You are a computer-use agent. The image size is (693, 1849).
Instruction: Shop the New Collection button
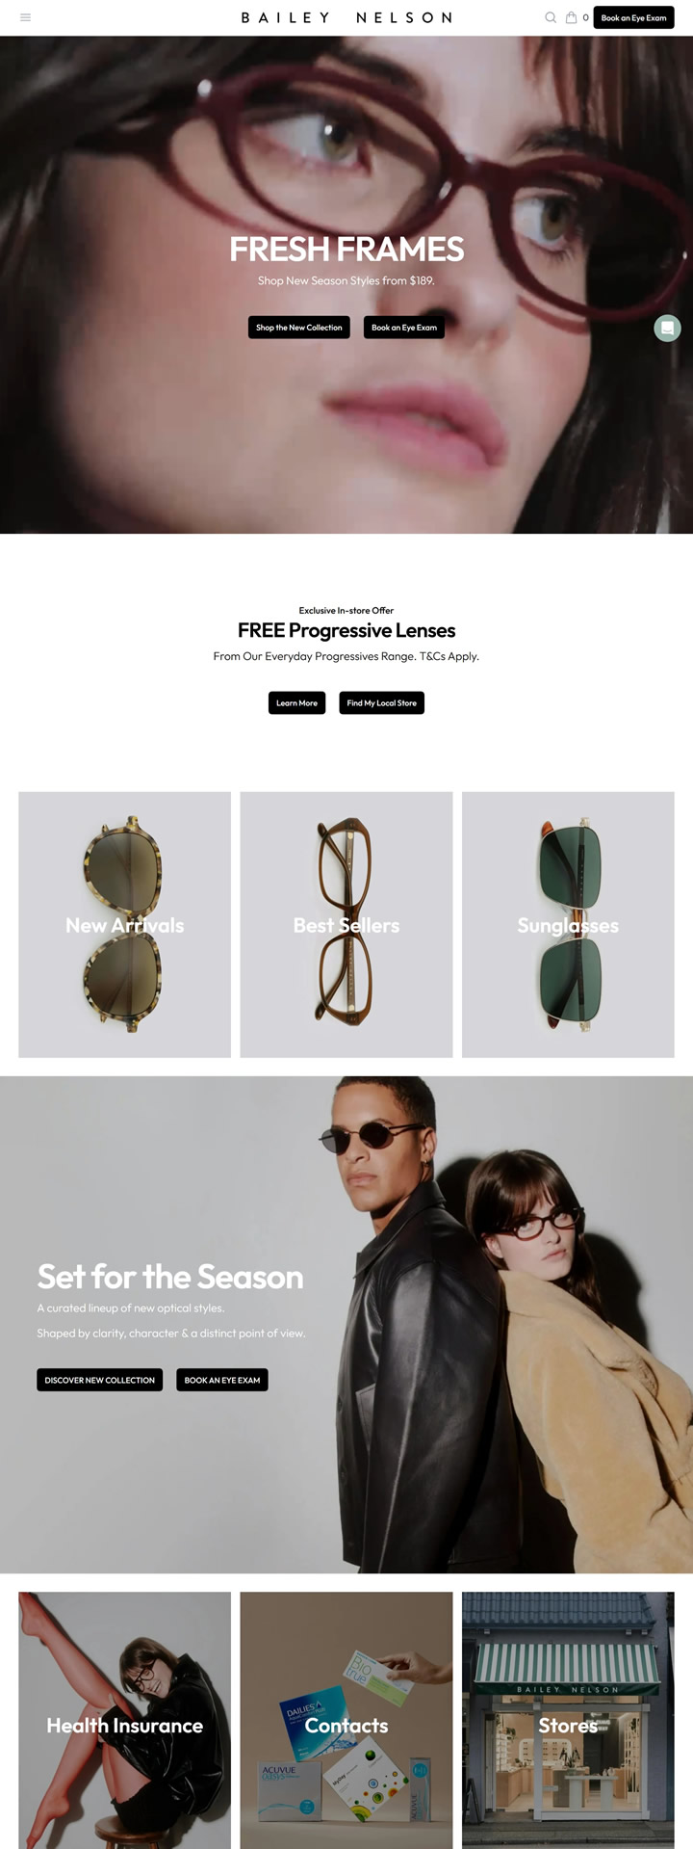click(x=299, y=328)
